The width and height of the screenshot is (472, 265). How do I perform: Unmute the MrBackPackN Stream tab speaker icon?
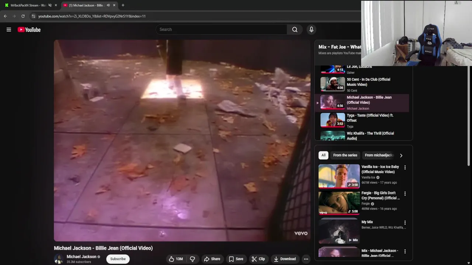click(50, 5)
